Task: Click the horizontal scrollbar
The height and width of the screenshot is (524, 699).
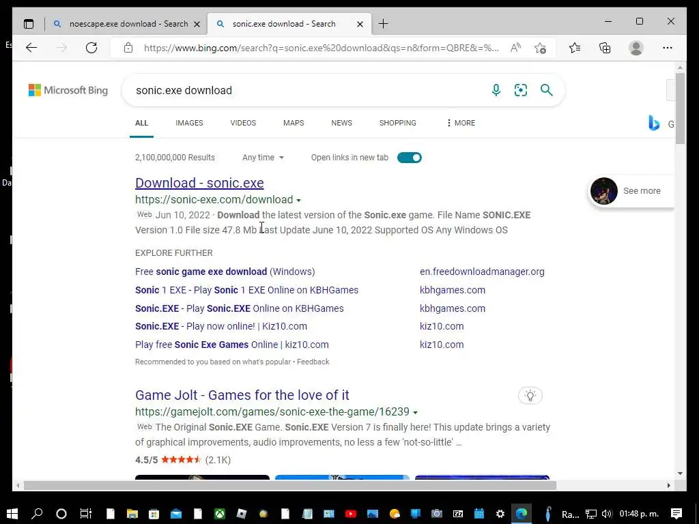Action: coord(289,485)
